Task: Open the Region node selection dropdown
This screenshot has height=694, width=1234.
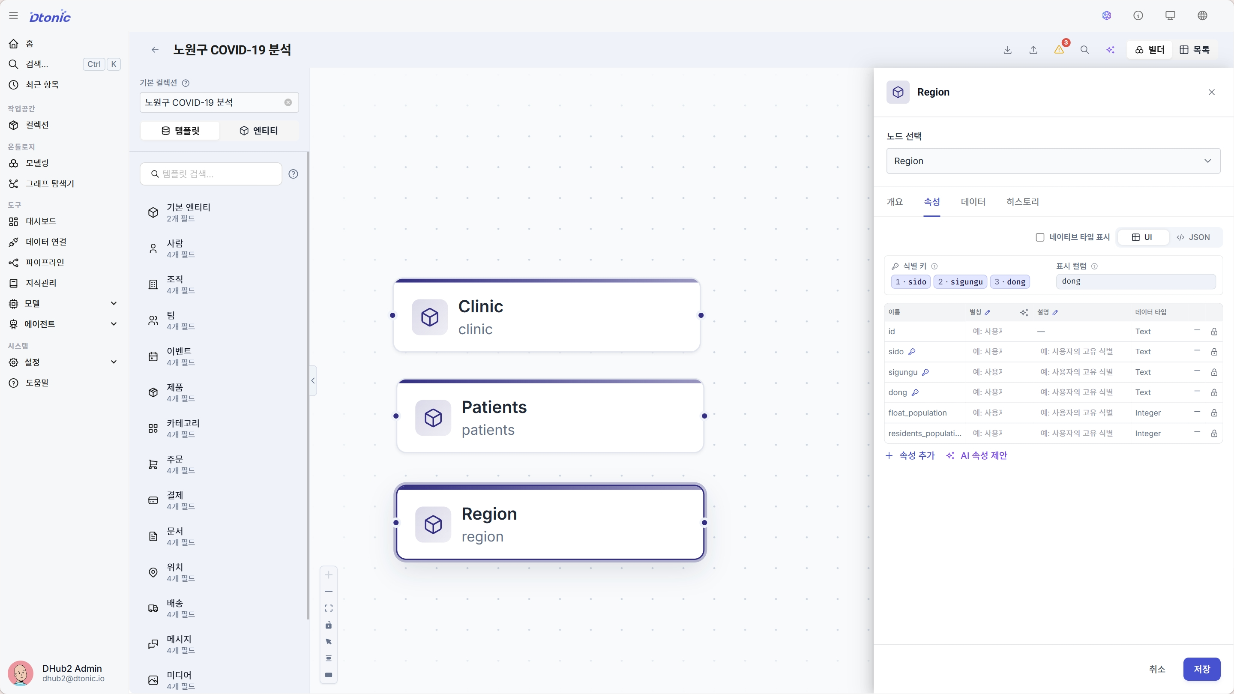Action: pyautogui.click(x=1053, y=161)
